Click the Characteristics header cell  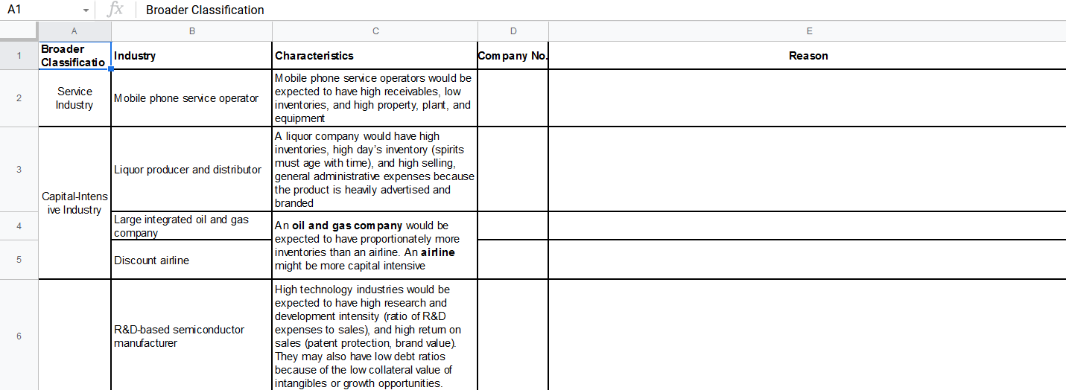point(375,56)
